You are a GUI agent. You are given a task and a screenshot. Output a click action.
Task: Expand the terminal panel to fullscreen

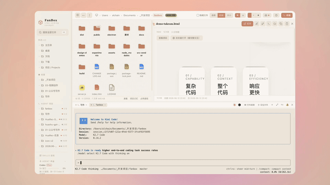[x=277, y=105]
